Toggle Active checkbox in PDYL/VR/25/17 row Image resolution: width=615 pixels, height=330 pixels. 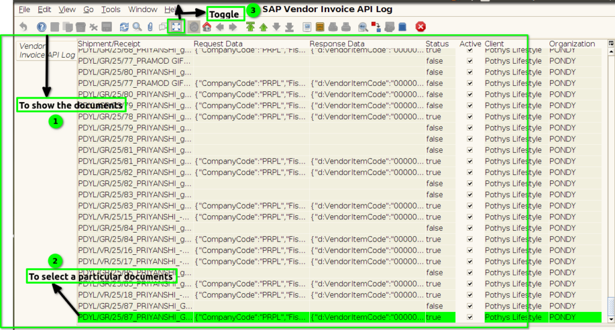click(470, 261)
